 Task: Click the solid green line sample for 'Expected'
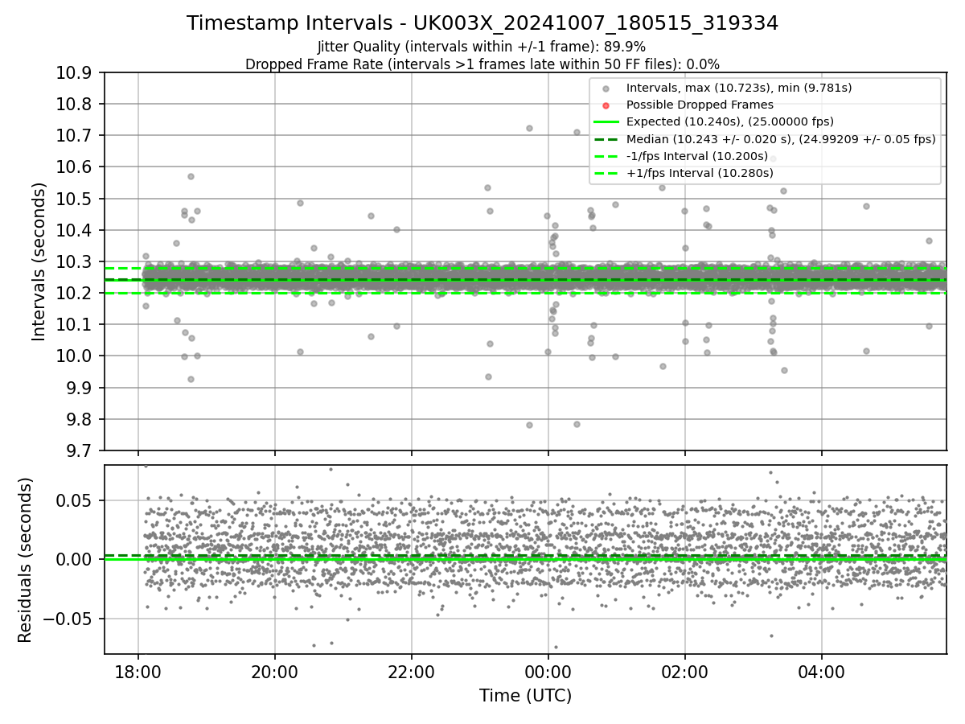[606, 122]
